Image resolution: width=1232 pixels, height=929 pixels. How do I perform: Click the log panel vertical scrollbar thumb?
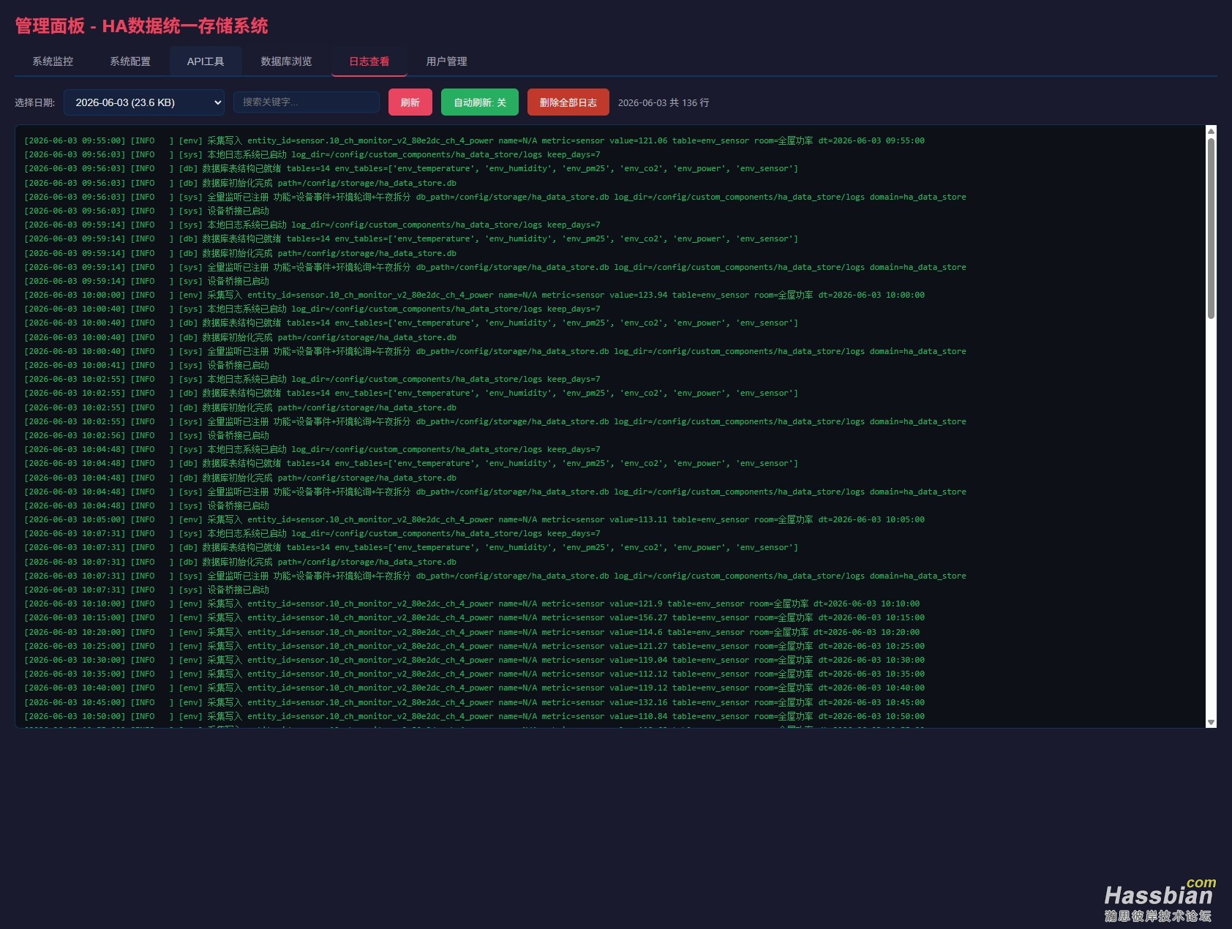click(1211, 228)
